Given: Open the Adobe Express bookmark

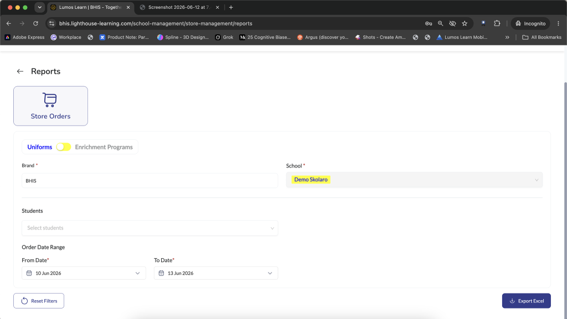Looking at the screenshot, I should pyautogui.click(x=24, y=37).
